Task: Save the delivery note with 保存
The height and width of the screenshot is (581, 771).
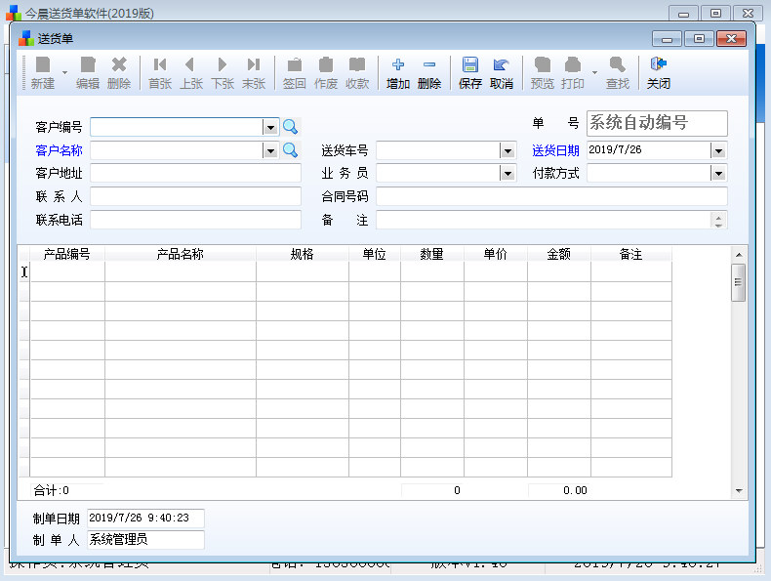Action: [x=470, y=73]
